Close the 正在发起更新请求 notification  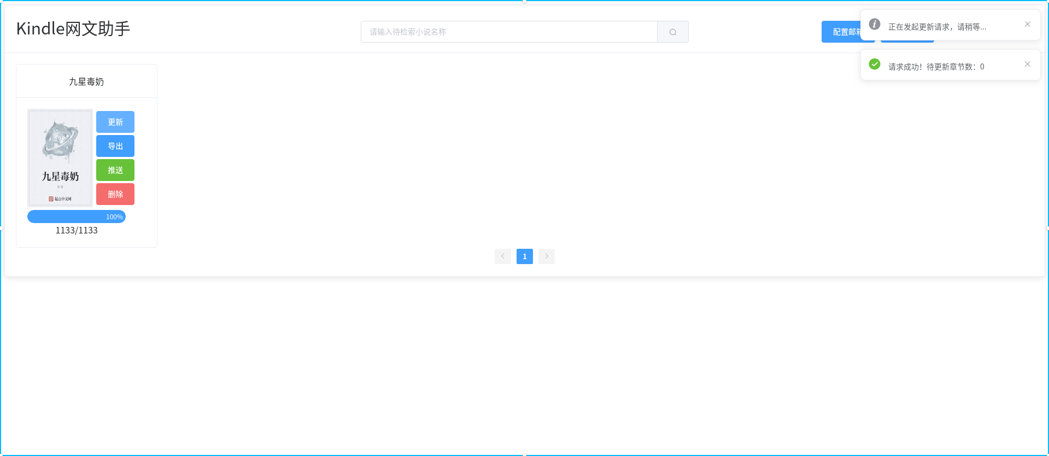(x=1028, y=24)
